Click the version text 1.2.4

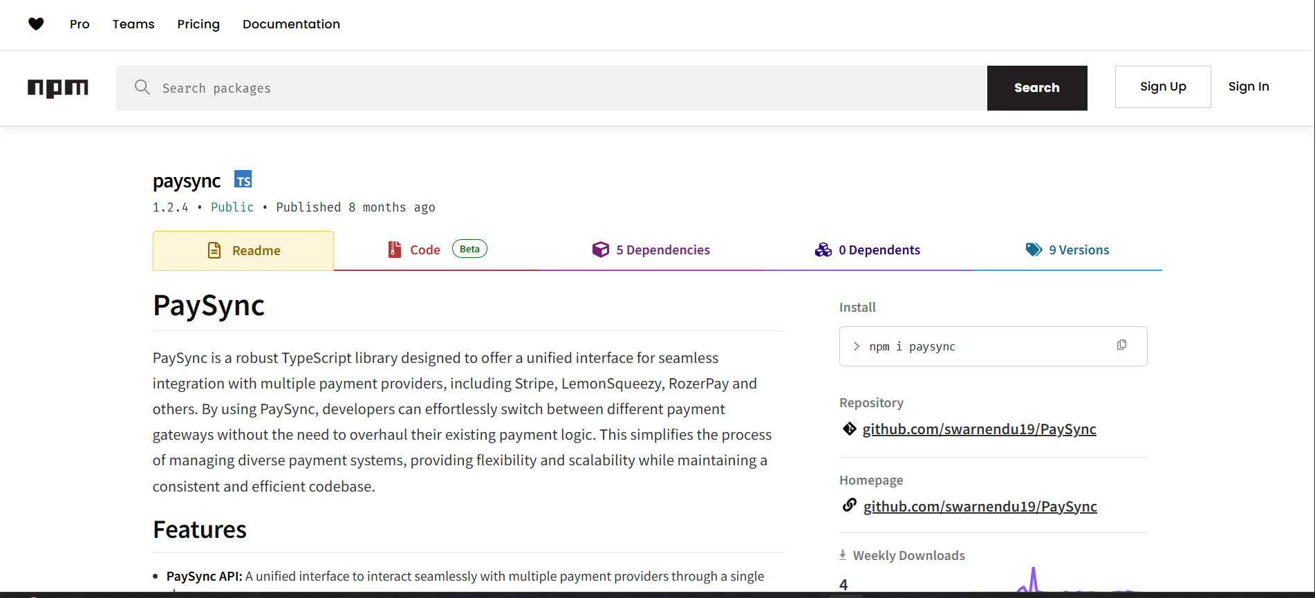coord(171,207)
